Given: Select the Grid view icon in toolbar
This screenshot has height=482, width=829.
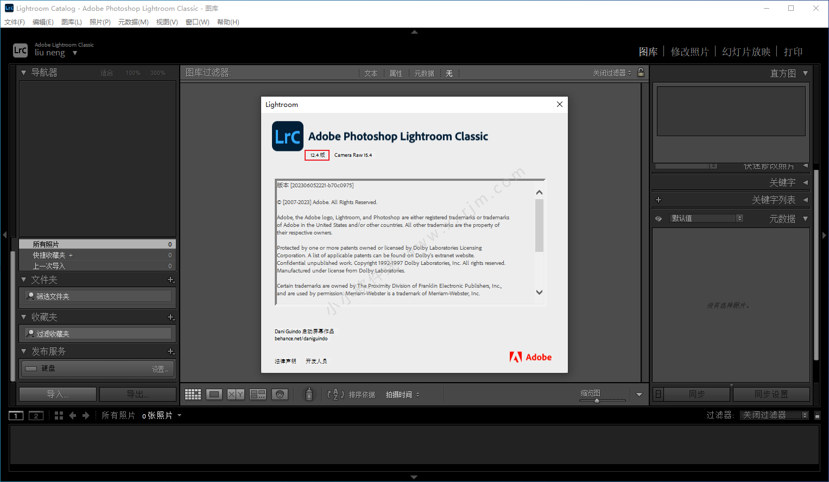Looking at the screenshot, I should pos(193,394).
